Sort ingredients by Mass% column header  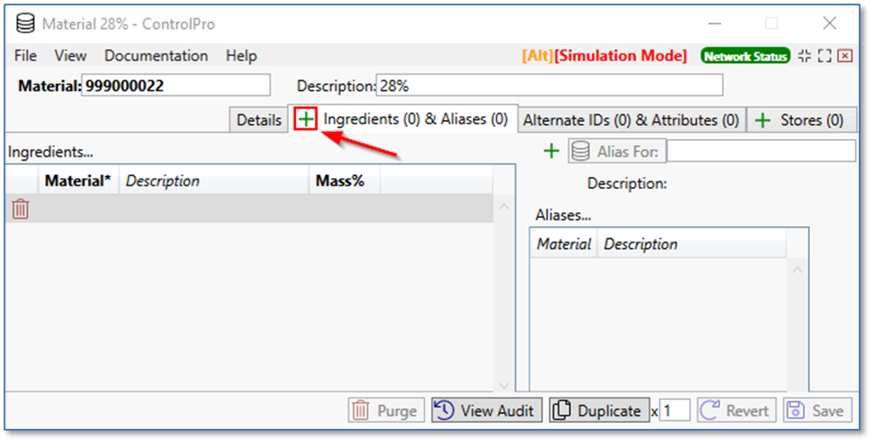[341, 181]
